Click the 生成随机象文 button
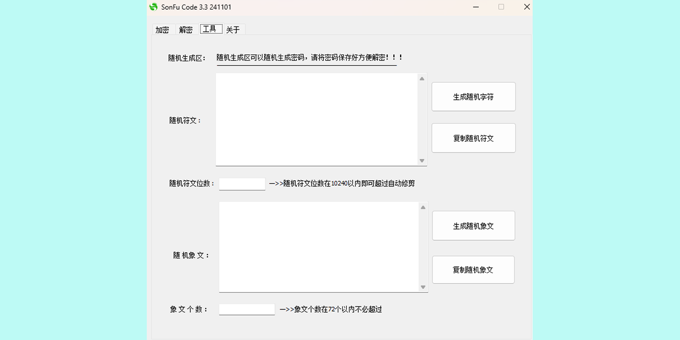The width and height of the screenshot is (680, 340). coord(473,226)
